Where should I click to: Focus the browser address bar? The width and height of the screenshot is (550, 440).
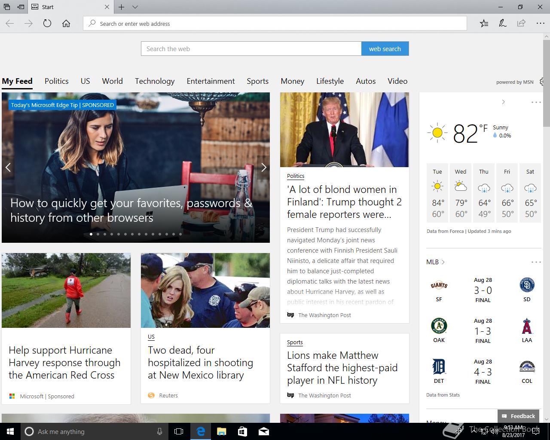pos(275,24)
